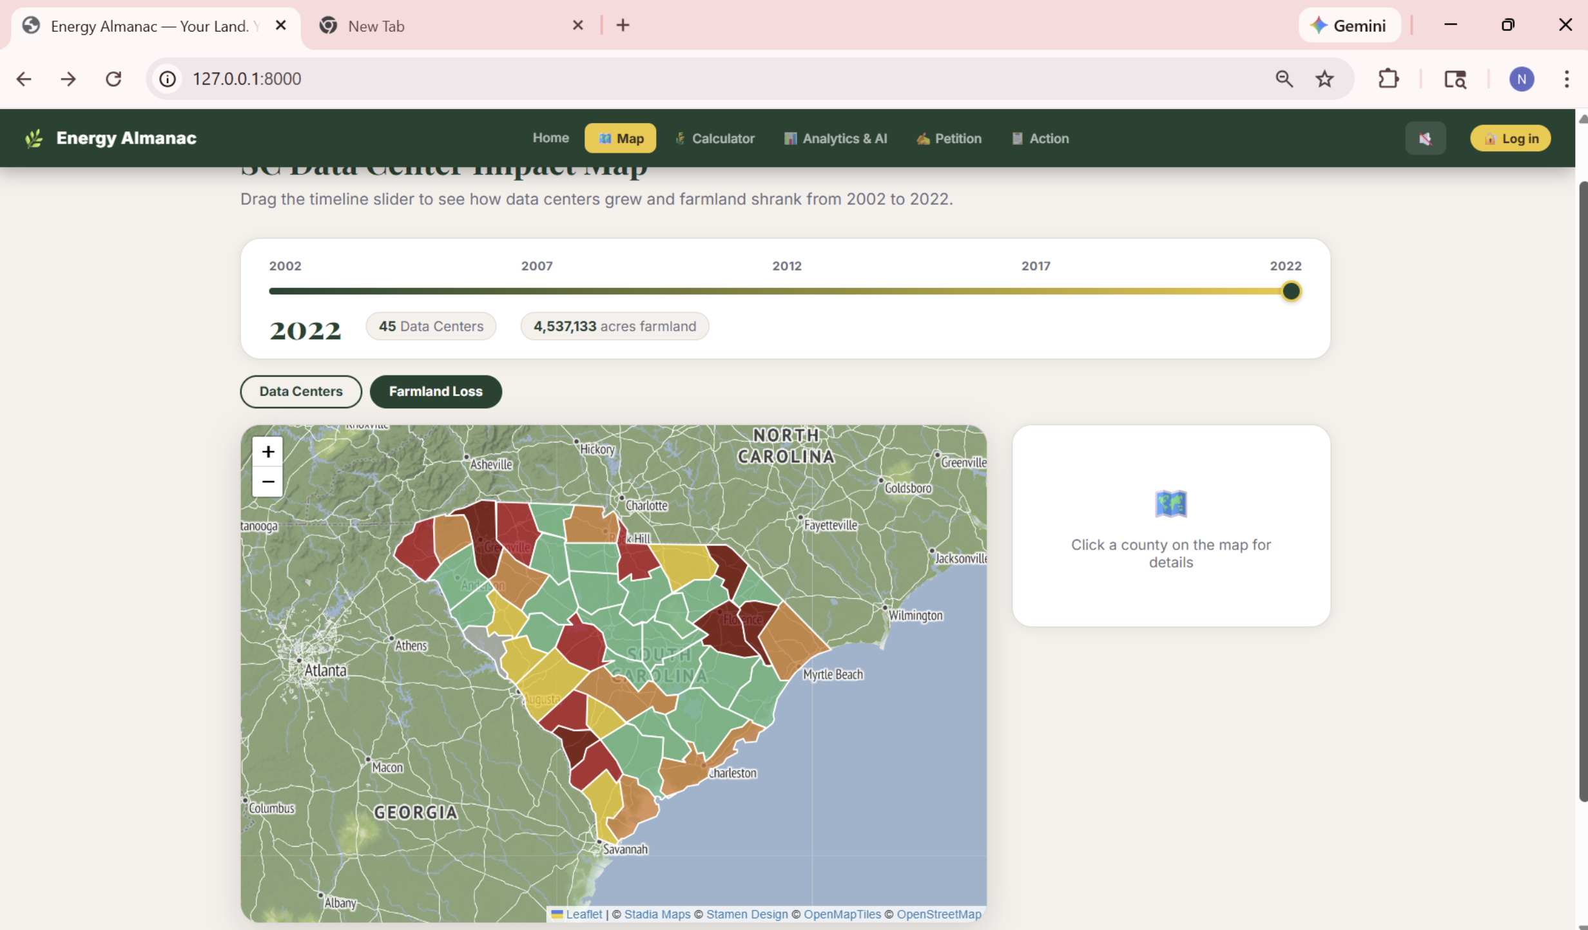Switch map view to Data Centers

(x=301, y=392)
